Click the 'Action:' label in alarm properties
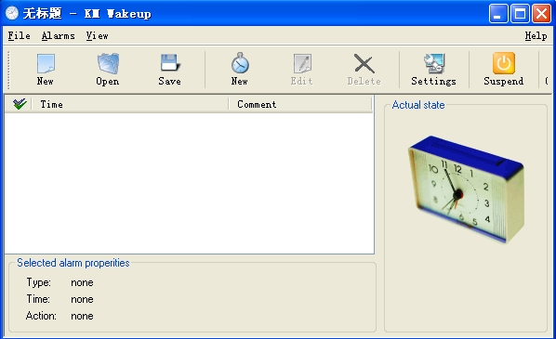The width and height of the screenshot is (556, 339). click(41, 316)
